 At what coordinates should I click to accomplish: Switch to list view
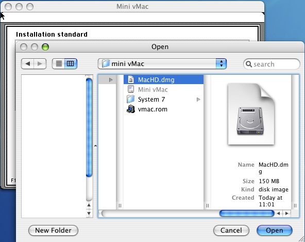(x=59, y=63)
